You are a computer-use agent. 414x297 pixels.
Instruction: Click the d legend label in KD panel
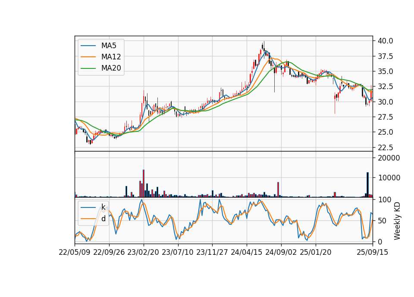[103, 219]
